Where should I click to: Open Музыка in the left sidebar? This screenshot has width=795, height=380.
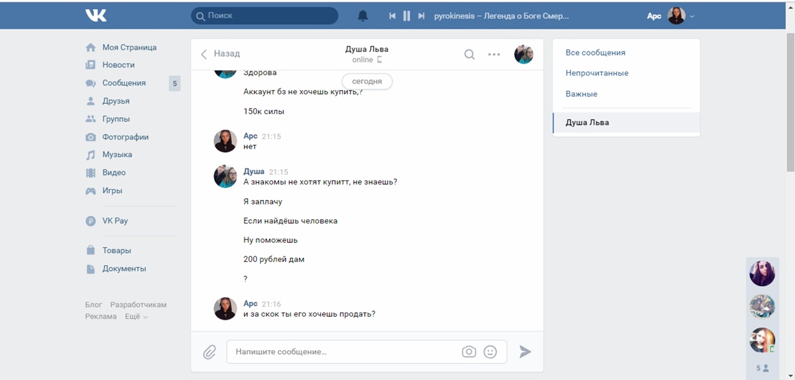point(117,155)
